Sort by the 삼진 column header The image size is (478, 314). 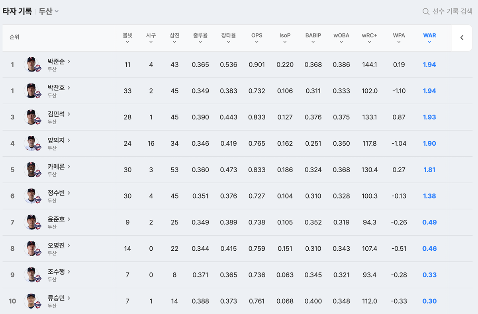(x=174, y=38)
